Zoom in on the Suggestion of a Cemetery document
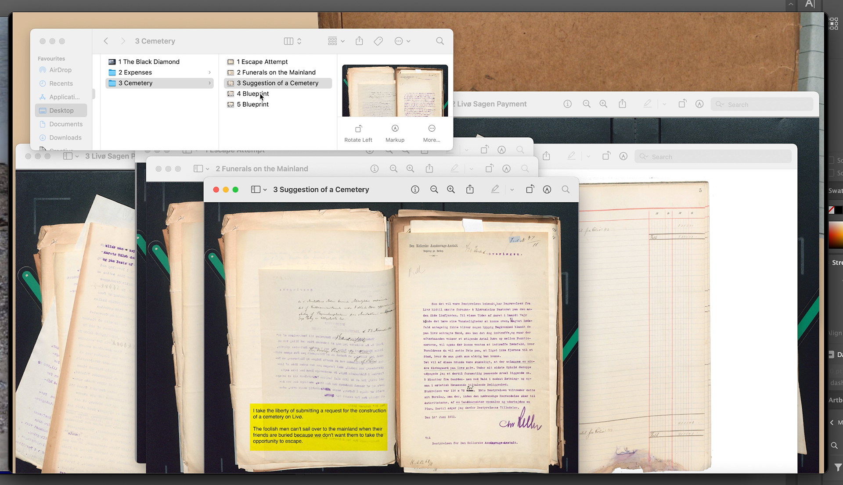 [x=451, y=190]
